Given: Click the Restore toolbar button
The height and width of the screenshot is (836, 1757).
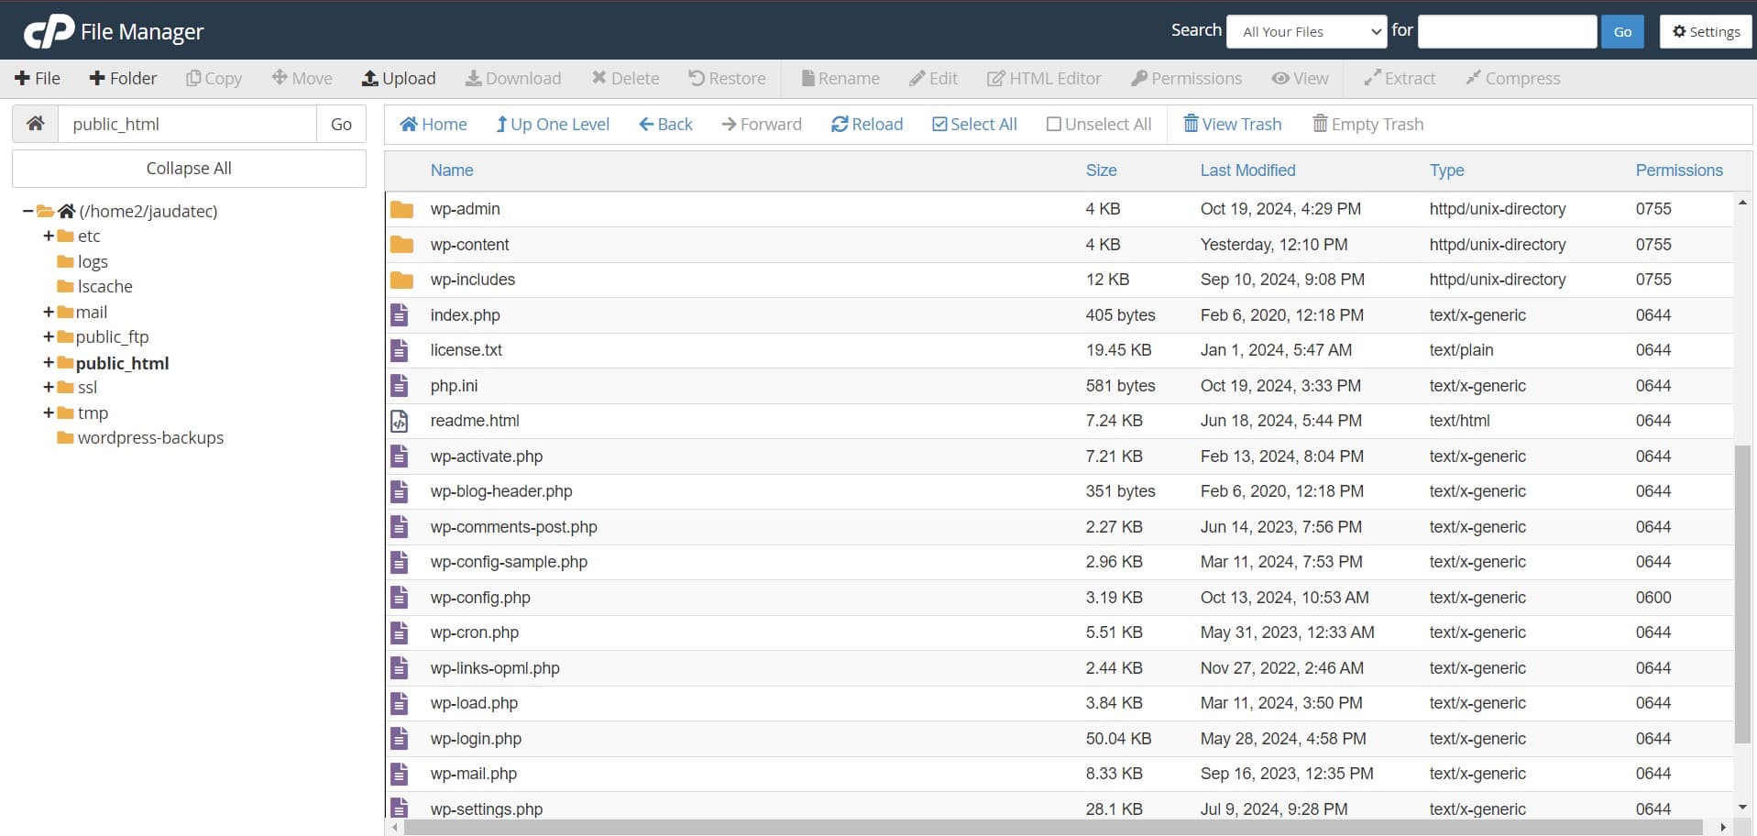Looking at the screenshot, I should [727, 78].
